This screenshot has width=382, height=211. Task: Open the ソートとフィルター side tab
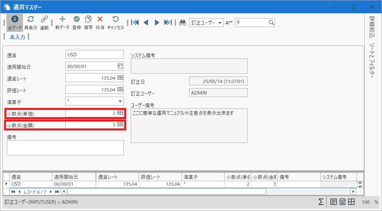pyautogui.click(x=372, y=60)
